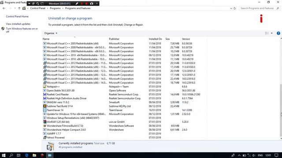
Task: Click the People icon in taskbar
Action: tap(233, 155)
